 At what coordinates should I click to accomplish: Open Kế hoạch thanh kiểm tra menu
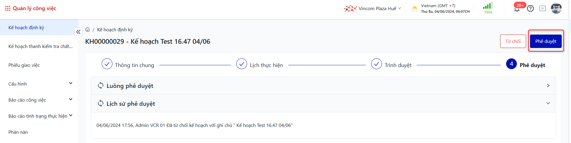point(40,46)
